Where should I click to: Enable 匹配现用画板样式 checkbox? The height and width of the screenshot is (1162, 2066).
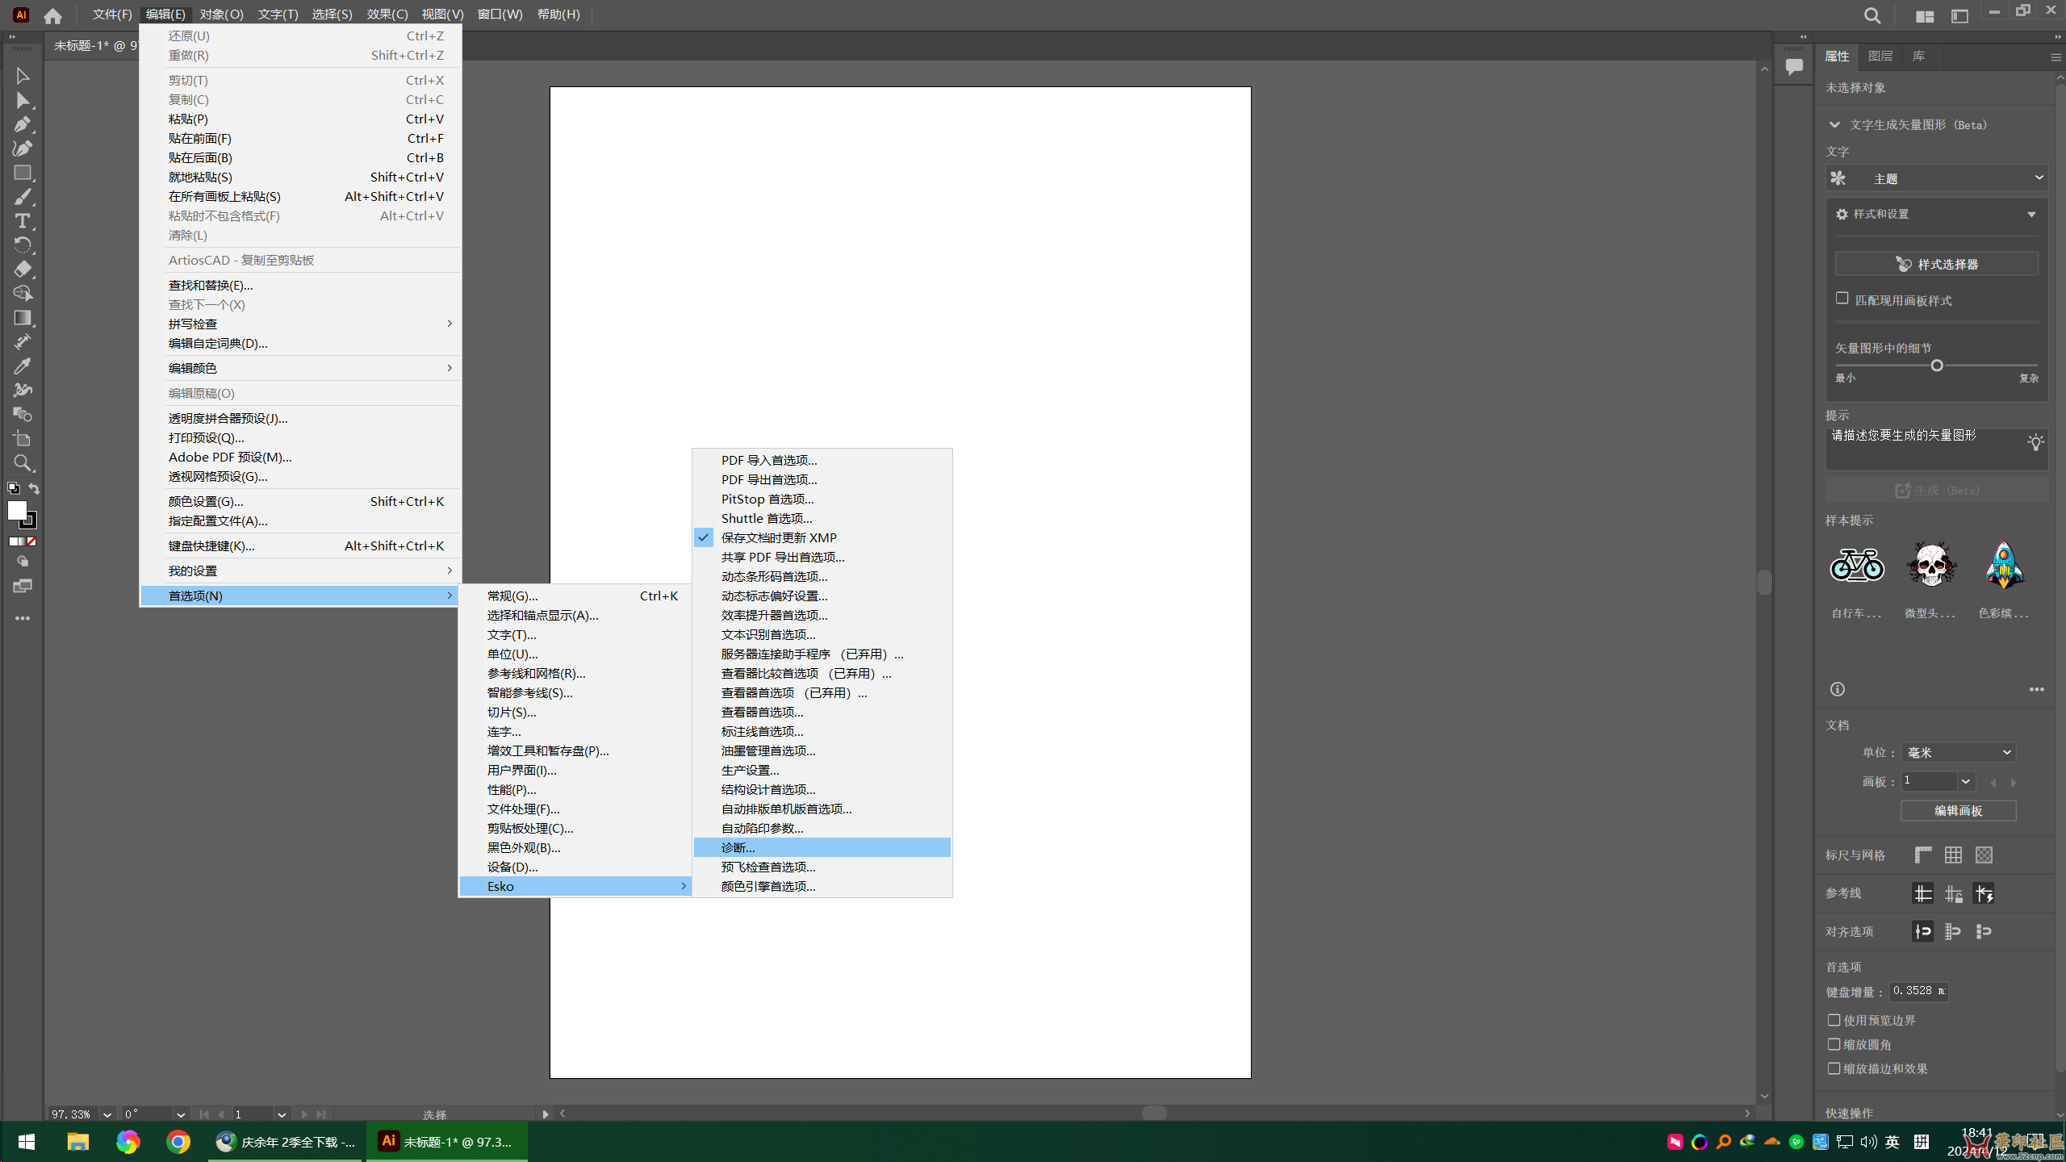point(1842,299)
